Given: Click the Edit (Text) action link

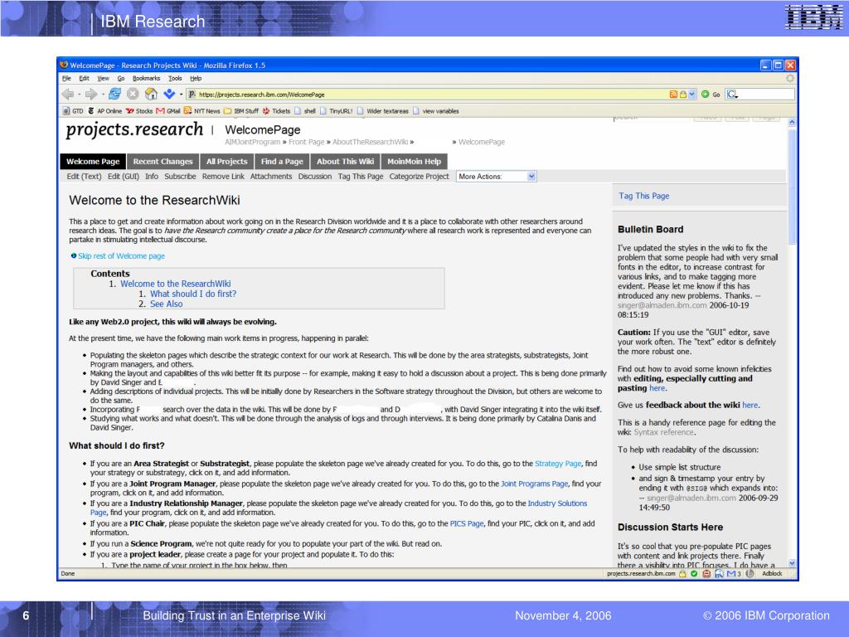Looking at the screenshot, I should click(84, 177).
